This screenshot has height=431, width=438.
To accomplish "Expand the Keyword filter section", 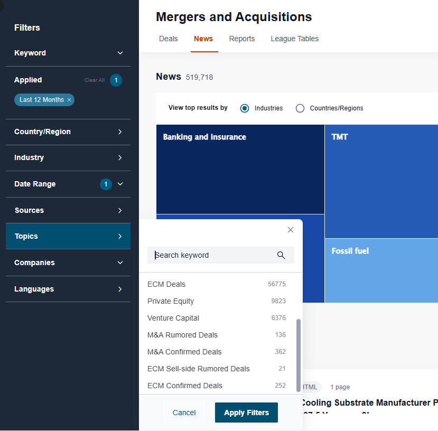I will [120, 53].
